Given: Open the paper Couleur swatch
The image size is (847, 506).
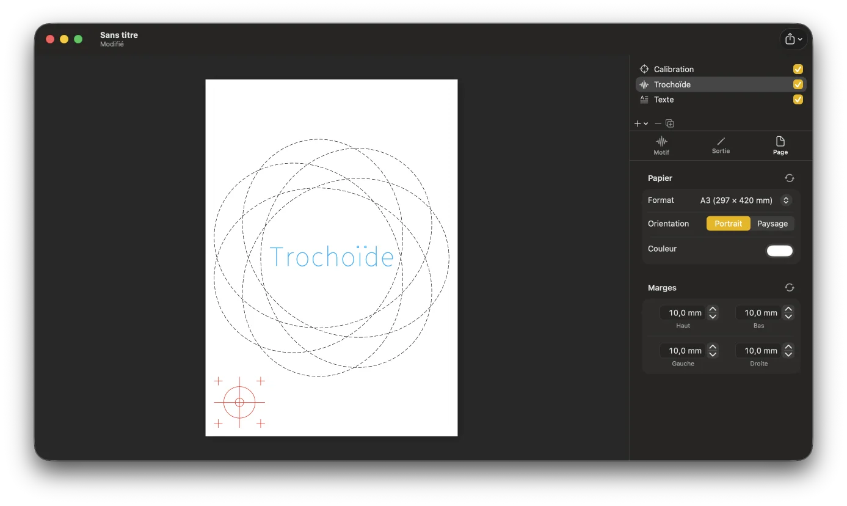Looking at the screenshot, I should click(x=780, y=251).
